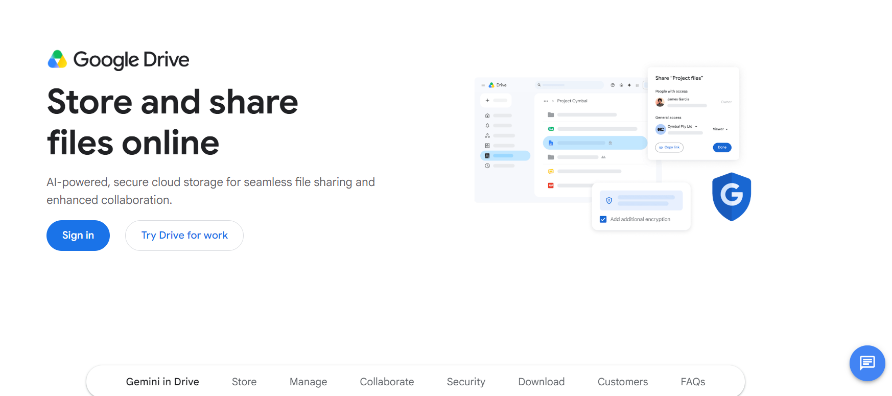
Task: View the Customers tab
Action: (623, 382)
